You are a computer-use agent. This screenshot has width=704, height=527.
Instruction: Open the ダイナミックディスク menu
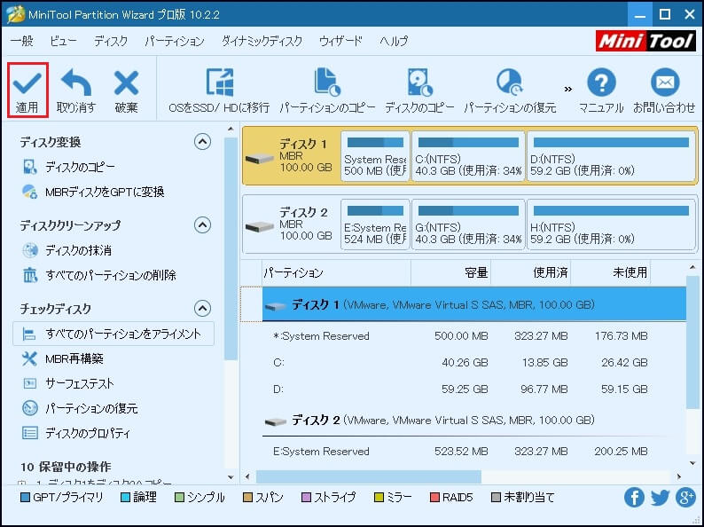click(x=262, y=42)
